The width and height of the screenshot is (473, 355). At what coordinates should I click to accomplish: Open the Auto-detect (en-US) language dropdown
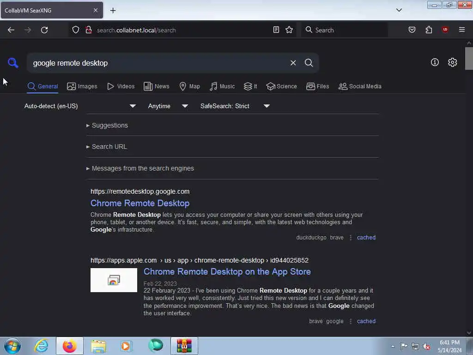point(80,106)
